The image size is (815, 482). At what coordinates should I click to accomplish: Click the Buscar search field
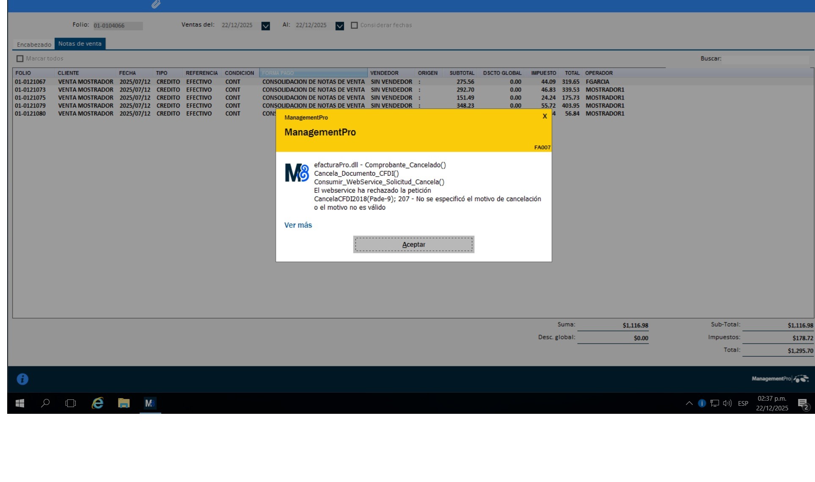pos(765,59)
